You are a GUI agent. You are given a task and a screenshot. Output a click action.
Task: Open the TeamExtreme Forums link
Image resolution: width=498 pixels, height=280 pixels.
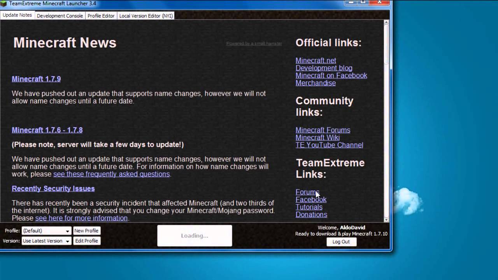point(307,192)
